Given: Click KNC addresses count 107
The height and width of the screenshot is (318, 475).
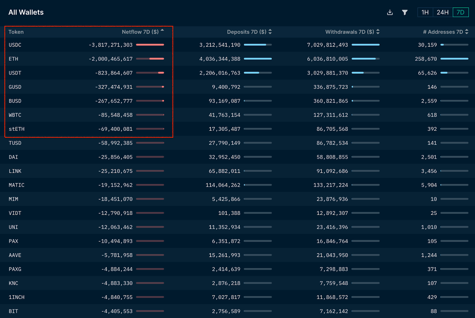Looking at the screenshot, I should tap(432, 283).
